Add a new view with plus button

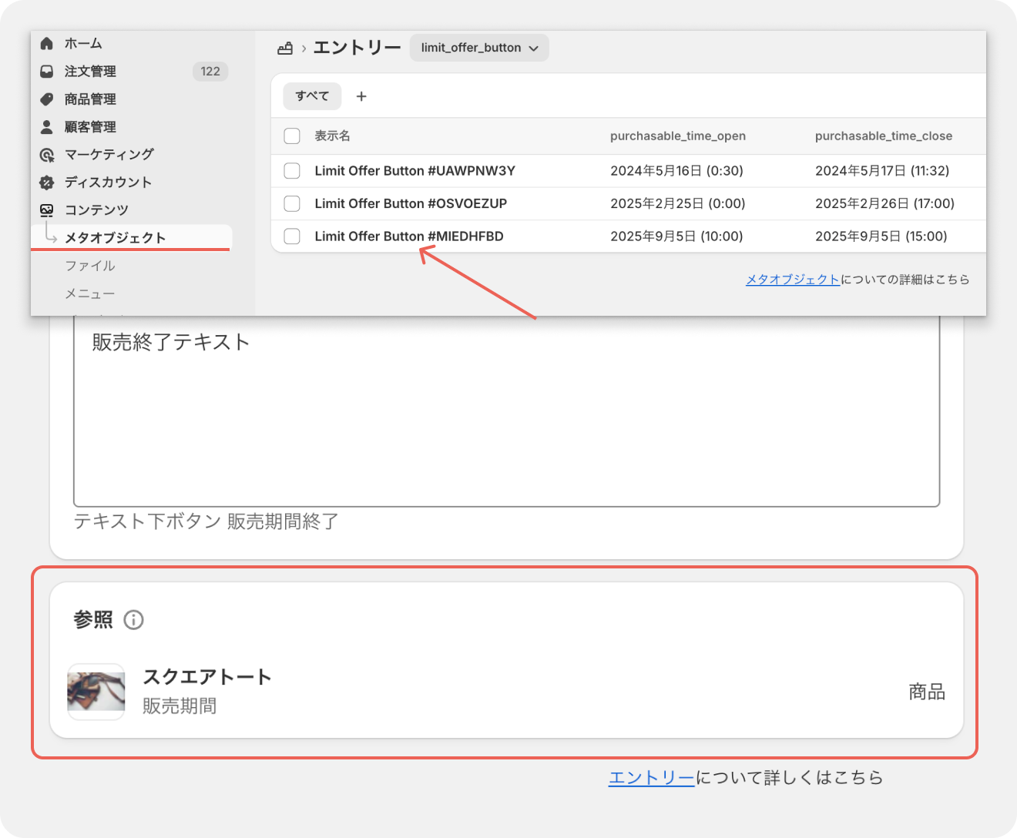click(x=361, y=96)
